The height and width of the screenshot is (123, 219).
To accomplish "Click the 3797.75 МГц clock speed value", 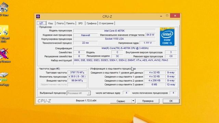I will [77, 72].
